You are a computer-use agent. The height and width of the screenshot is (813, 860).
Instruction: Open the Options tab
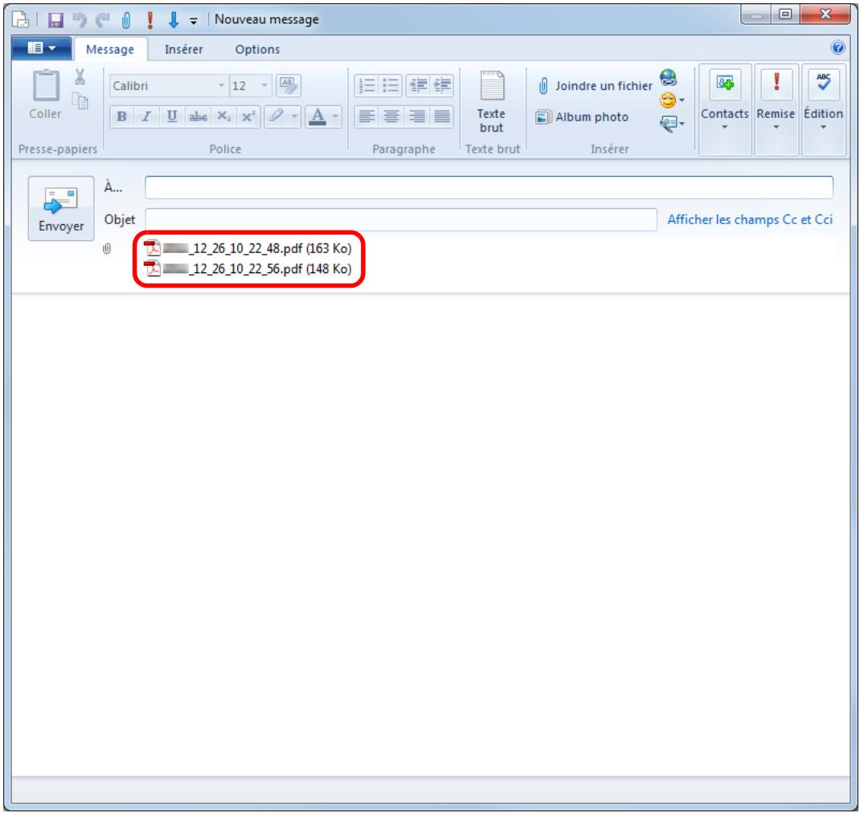(x=257, y=49)
